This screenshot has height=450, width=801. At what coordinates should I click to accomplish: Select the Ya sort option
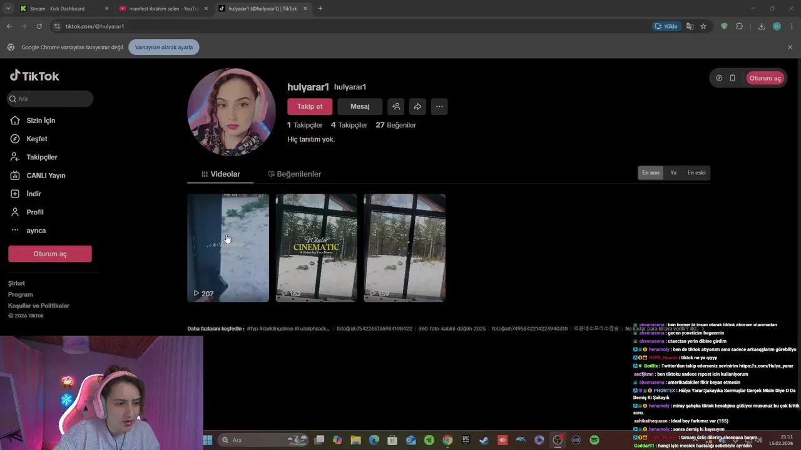(673, 172)
